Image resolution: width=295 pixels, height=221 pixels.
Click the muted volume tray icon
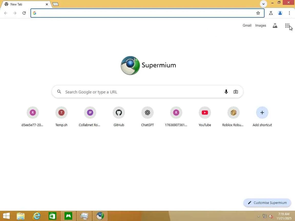click(271, 216)
